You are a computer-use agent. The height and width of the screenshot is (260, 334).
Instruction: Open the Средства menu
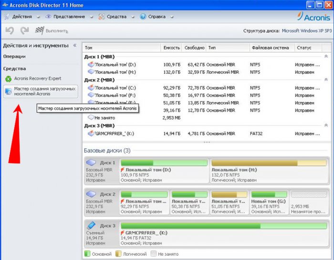[x=116, y=17]
